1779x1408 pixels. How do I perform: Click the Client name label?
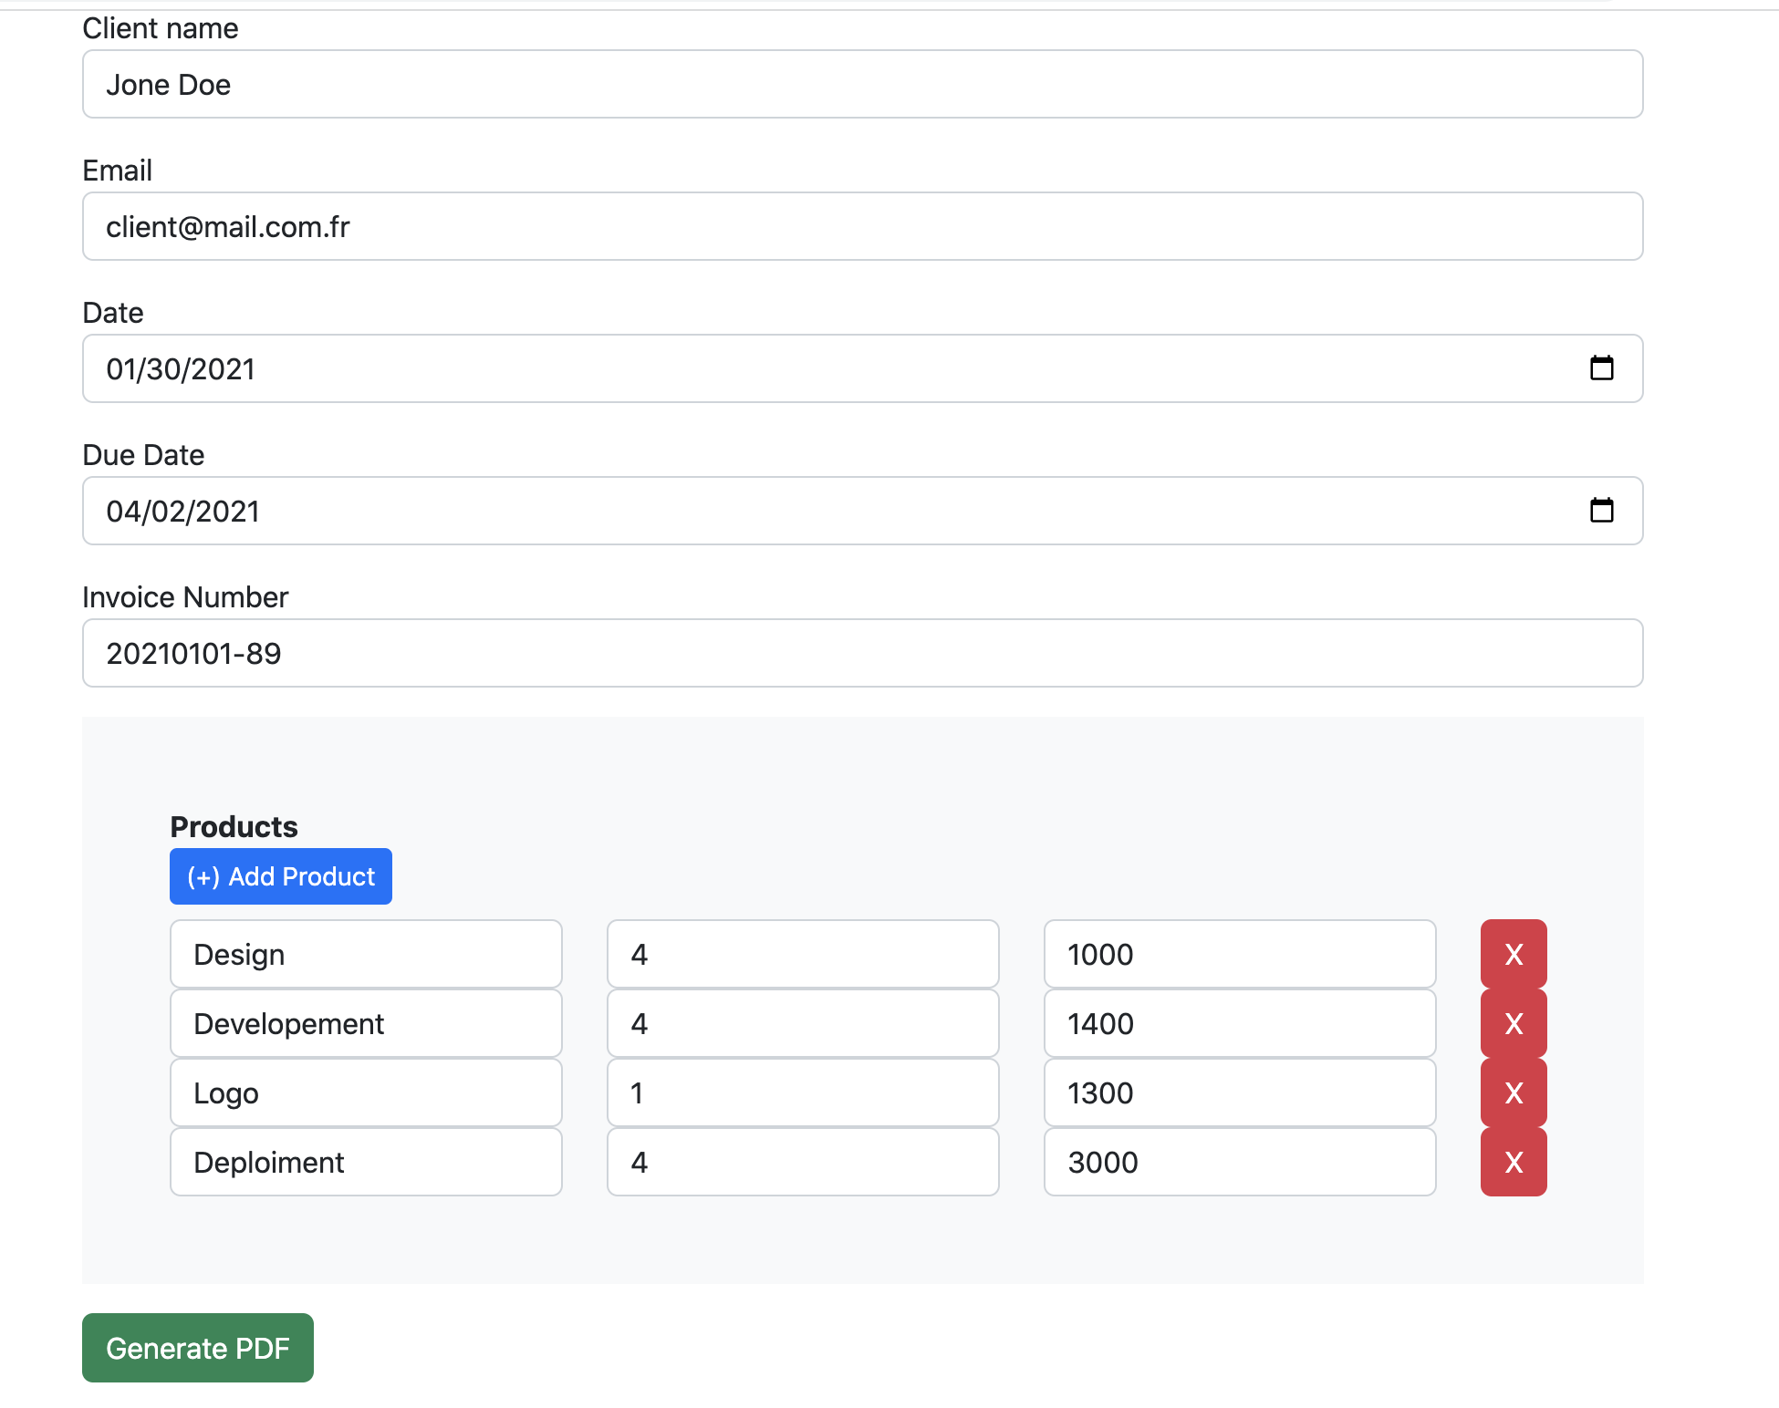coord(161,28)
